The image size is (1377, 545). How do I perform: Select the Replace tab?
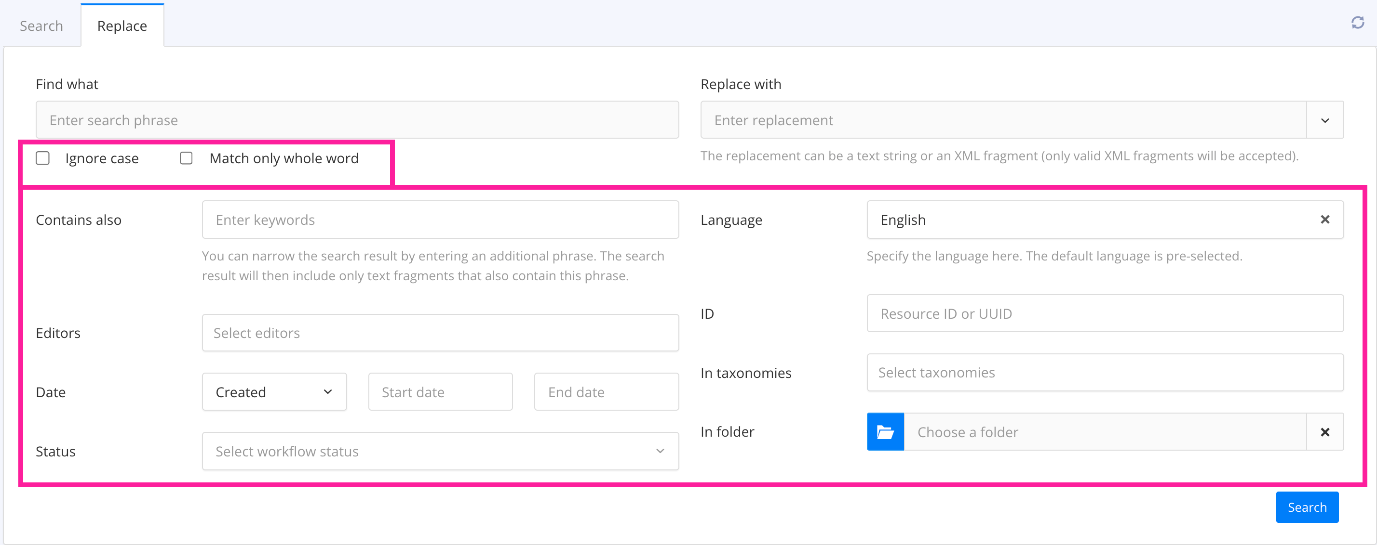[x=122, y=26]
